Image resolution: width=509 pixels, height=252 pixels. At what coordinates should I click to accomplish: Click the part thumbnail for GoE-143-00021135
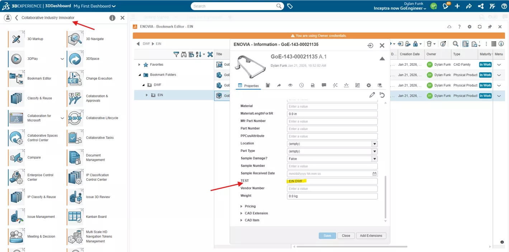pyautogui.click(x=250, y=67)
